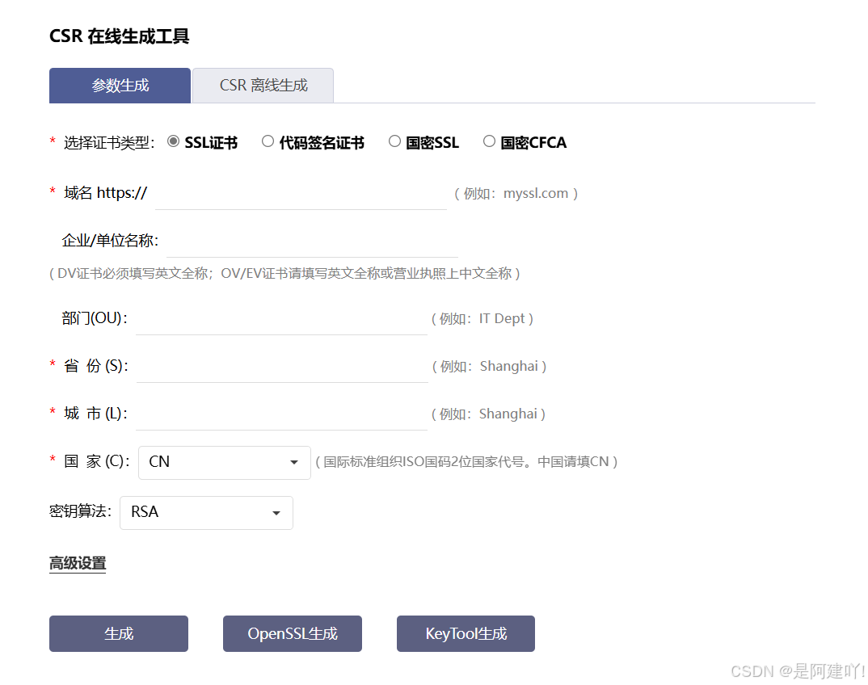Click the arrow on the CN dropdown

point(293,463)
